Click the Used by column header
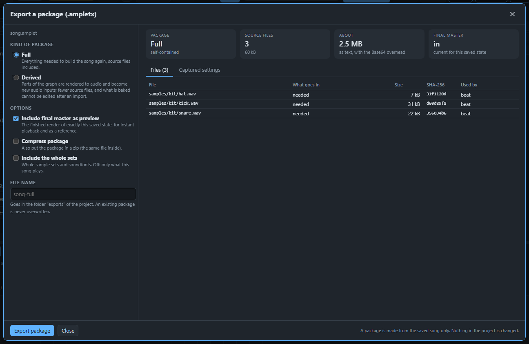 (x=469, y=85)
